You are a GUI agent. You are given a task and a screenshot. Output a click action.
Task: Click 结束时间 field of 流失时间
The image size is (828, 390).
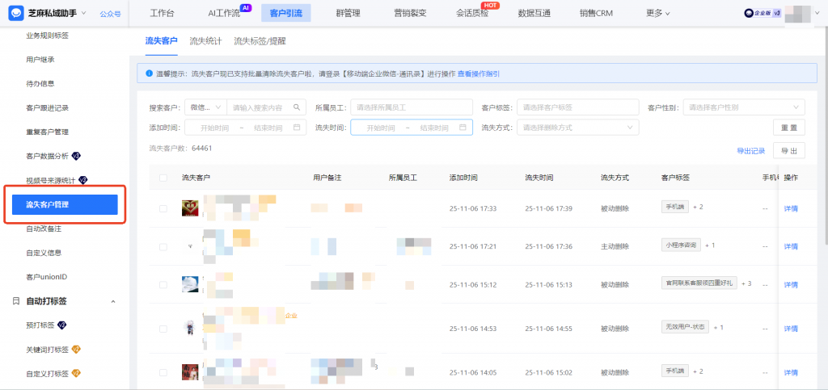tap(434, 128)
